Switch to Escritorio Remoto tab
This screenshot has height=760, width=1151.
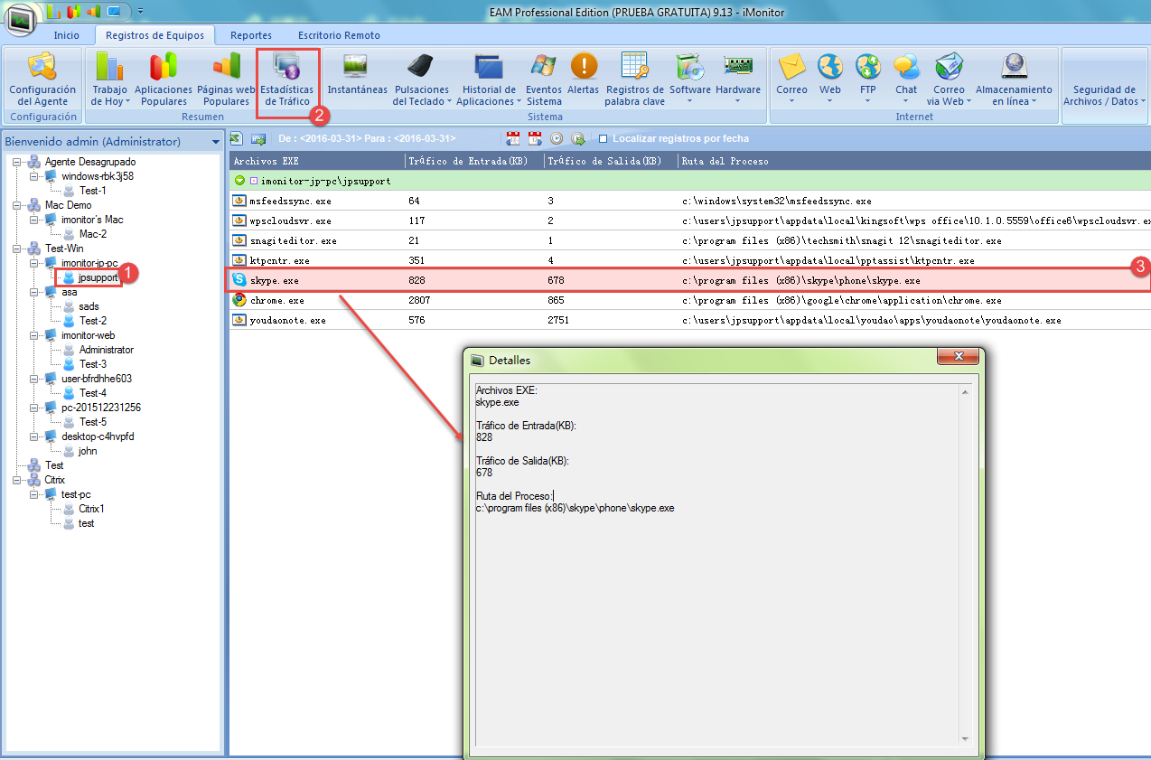click(x=339, y=35)
